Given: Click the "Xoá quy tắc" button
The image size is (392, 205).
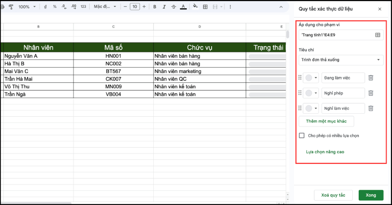Looking at the screenshot, I should 333,195.
